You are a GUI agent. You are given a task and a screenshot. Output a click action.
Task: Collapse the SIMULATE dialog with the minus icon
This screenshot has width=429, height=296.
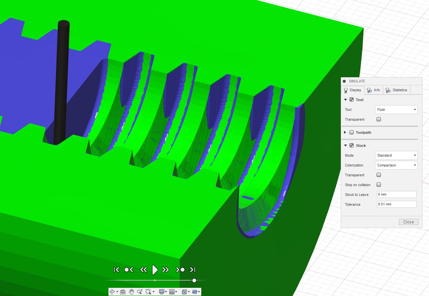[x=344, y=81]
